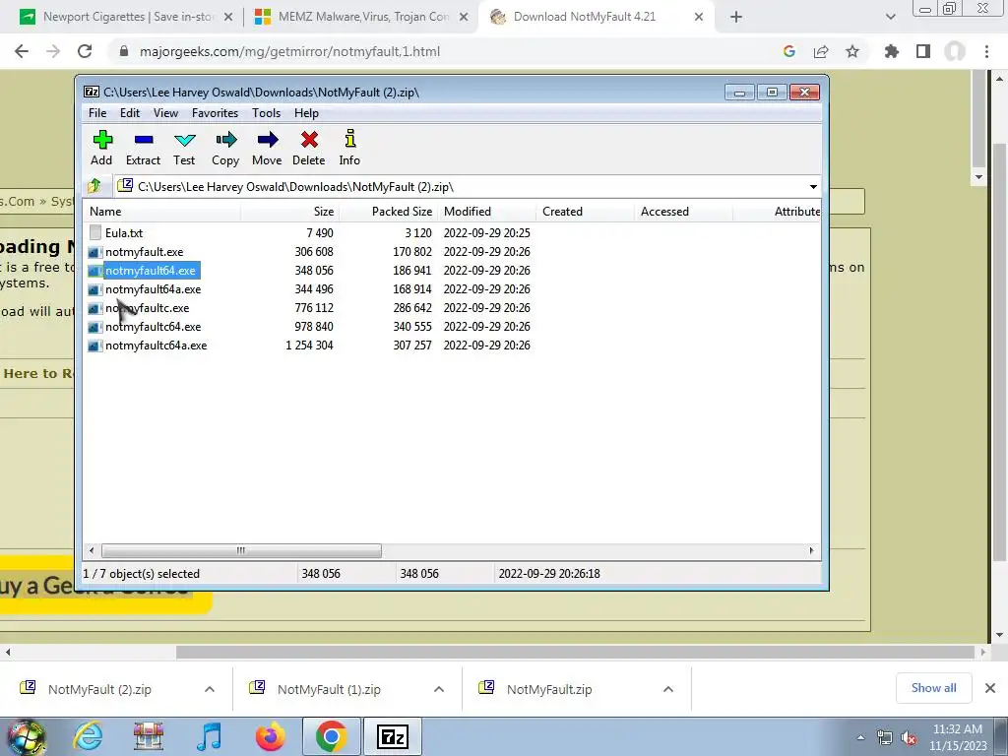Open the NotMyFault (1).zip download
The height and width of the screenshot is (756, 1008).
329,689
